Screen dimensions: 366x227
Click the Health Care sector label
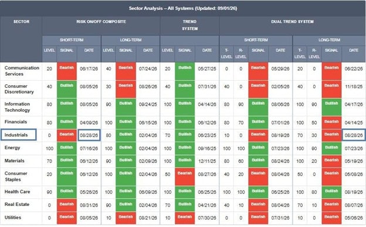[17, 192]
